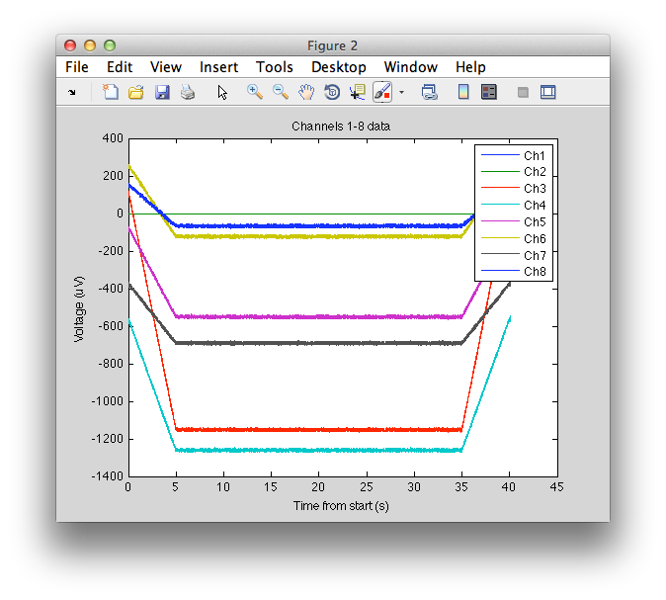Open the Help menu
Image resolution: width=666 pixels, height=600 pixels.
coord(470,67)
